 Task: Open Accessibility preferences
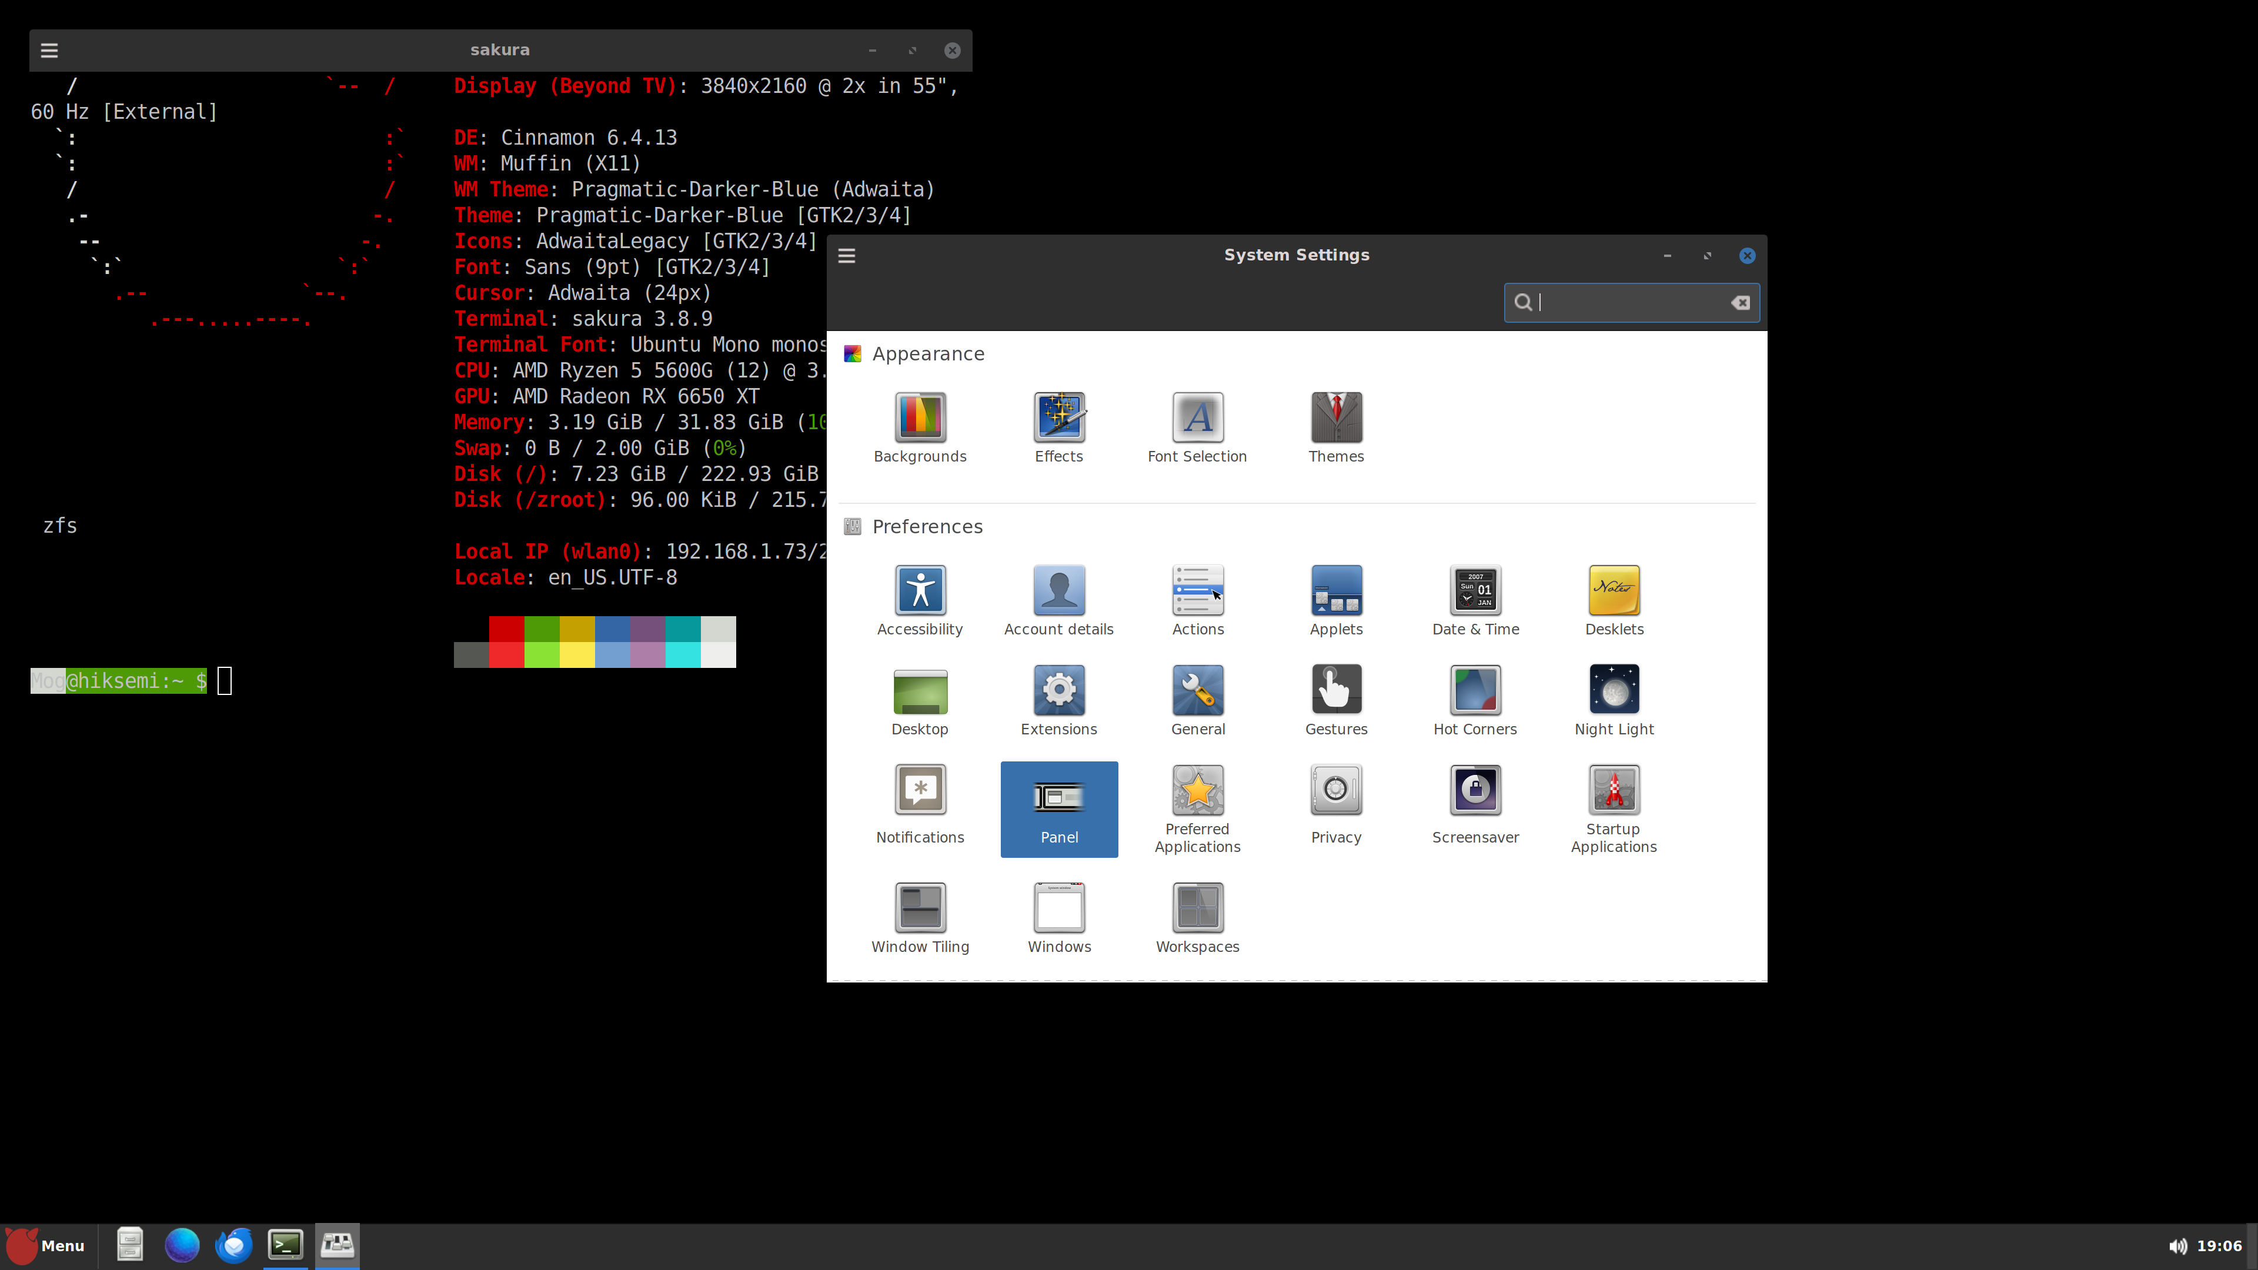920,600
